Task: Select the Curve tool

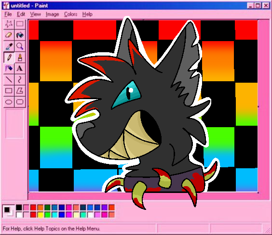Action: point(20,79)
